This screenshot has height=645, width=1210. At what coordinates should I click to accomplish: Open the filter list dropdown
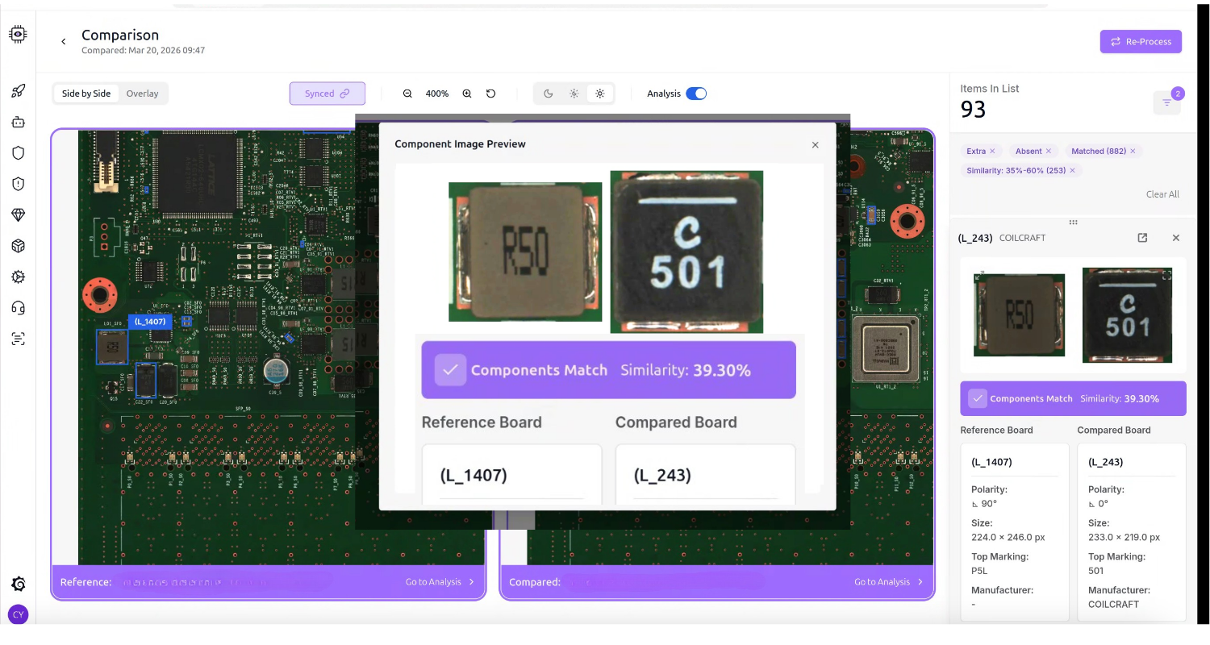(x=1166, y=102)
